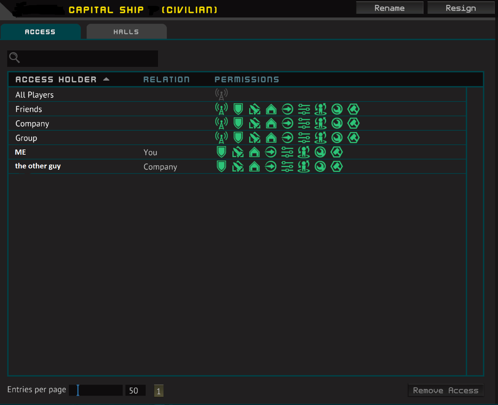Edit the entries per page value 50
This screenshot has width=498, height=405.
pos(135,390)
